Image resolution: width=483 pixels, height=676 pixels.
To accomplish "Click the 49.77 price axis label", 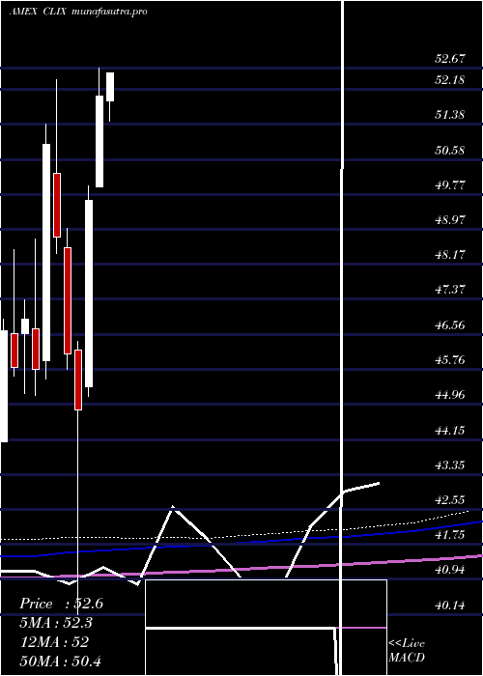I will click(449, 185).
